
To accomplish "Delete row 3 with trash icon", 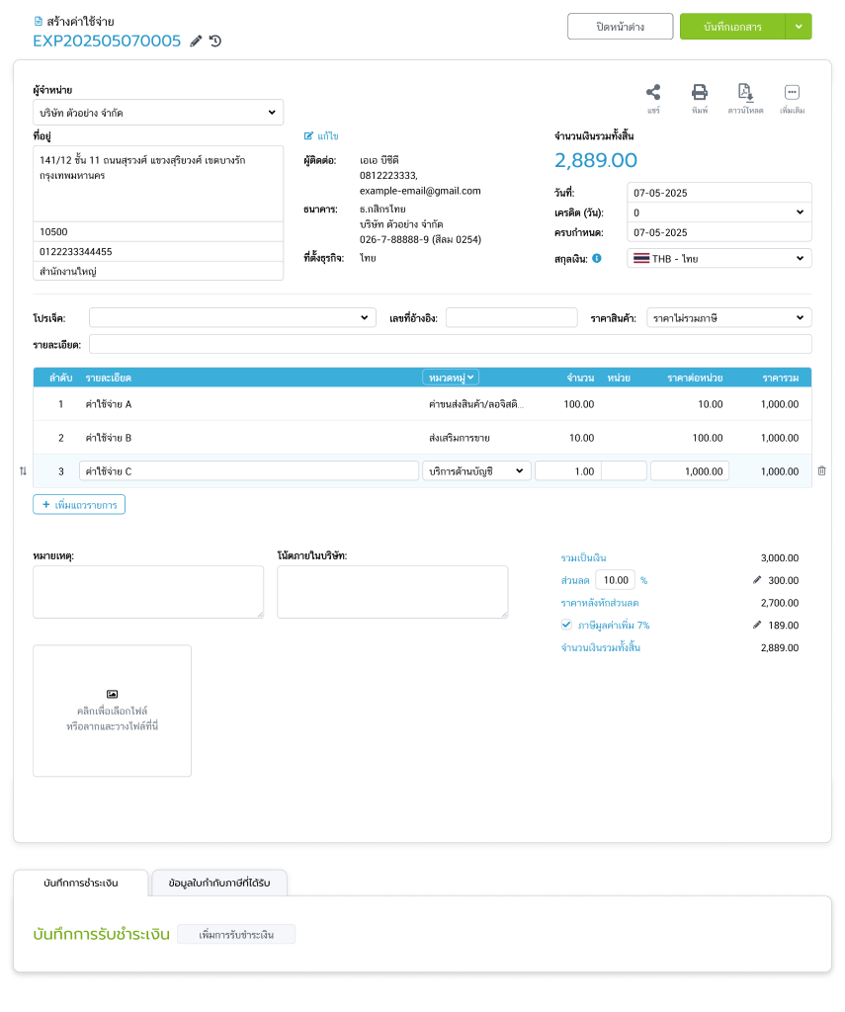I will [821, 471].
